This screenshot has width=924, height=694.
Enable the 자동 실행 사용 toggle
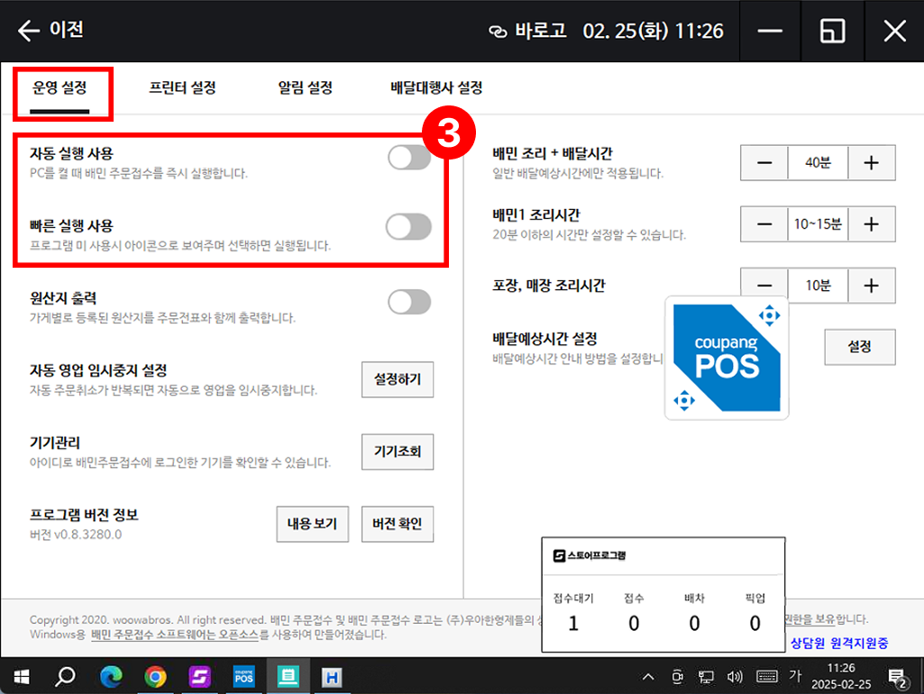[x=409, y=159]
